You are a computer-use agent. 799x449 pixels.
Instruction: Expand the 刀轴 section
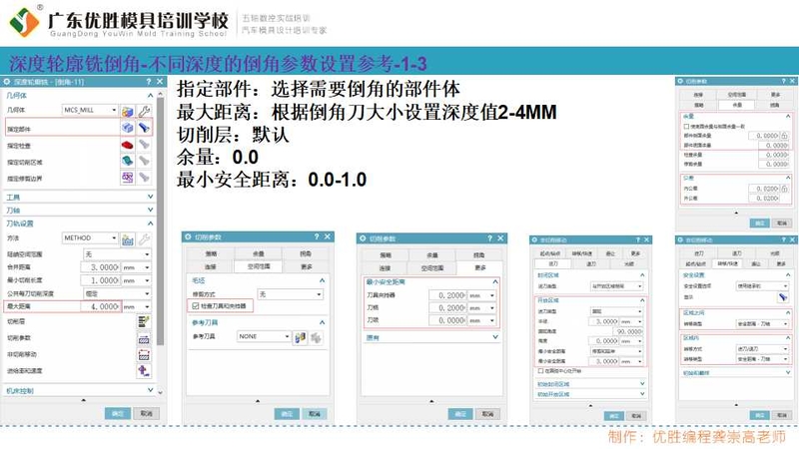click(x=151, y=210)
